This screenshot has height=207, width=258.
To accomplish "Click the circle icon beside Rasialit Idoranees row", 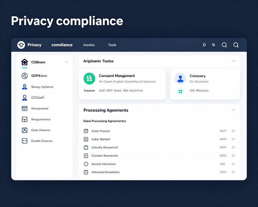I will click(x=86, y=164).
